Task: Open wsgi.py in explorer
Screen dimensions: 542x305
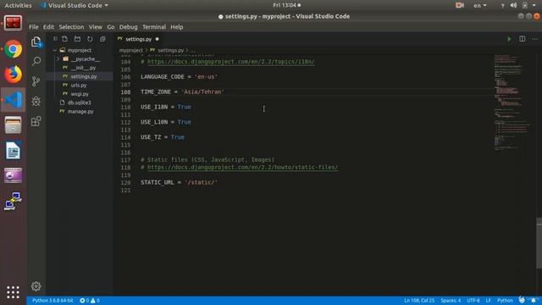Action: pyautogui.click(x=80, y=94)
